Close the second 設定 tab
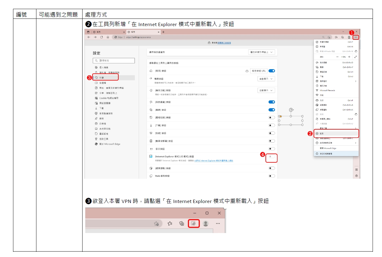The image size is (382, 257). (159, 32)
